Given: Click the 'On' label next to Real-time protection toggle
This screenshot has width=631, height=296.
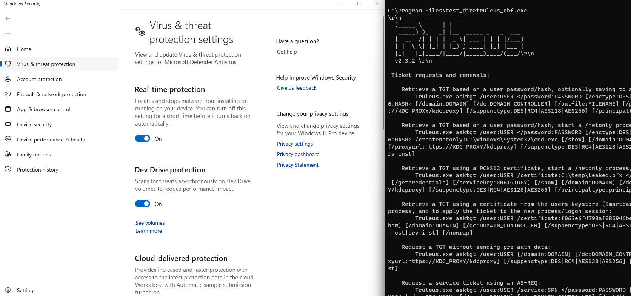Looking at the screenshot, I should tap(158, 139).
